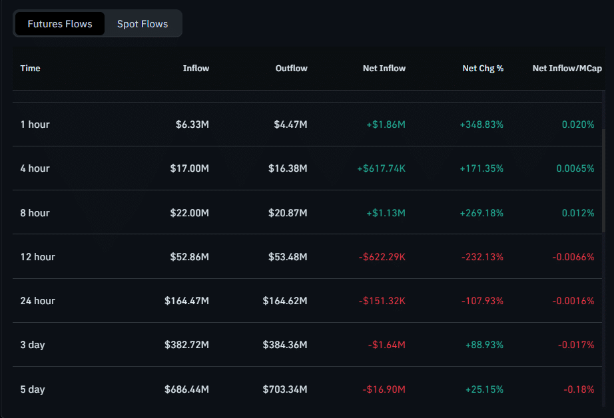Click the +348.83% net change value

pos(483,124)
